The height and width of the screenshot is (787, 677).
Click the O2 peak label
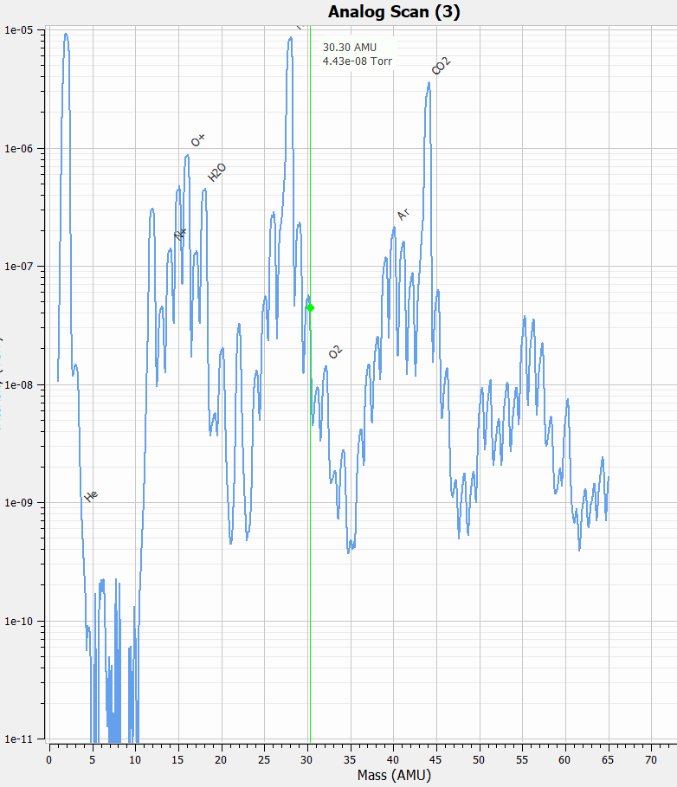(x=335, y=352)
